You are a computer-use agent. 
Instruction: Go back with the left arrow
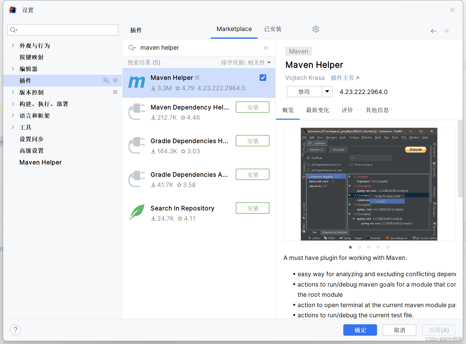click(x=433, y=31)
